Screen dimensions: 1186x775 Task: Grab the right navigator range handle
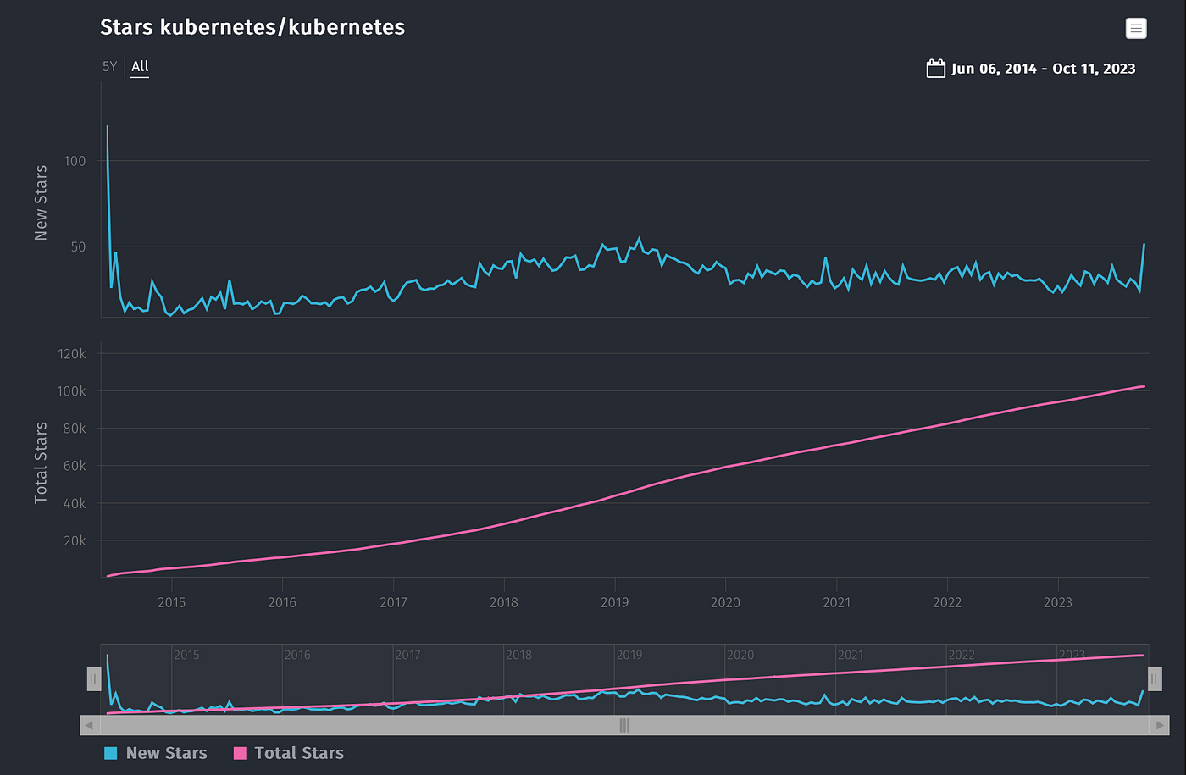(1155, 679)
